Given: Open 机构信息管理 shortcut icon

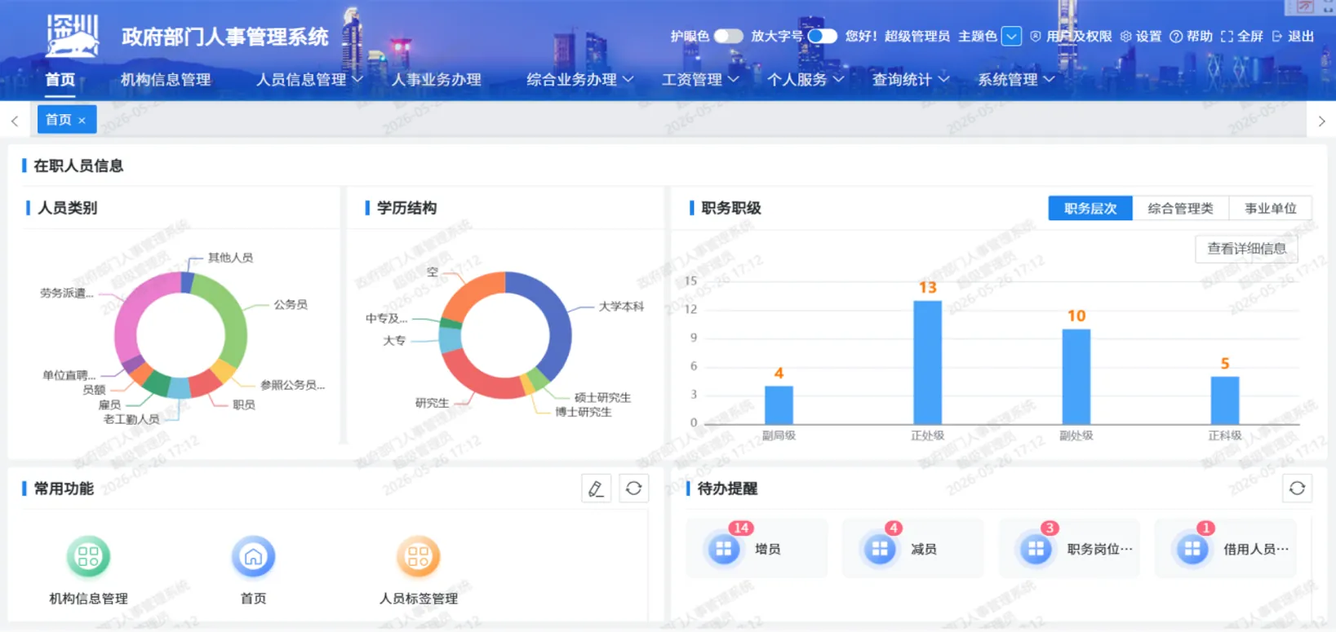Looking at the screenshot, I should point(88,557).
